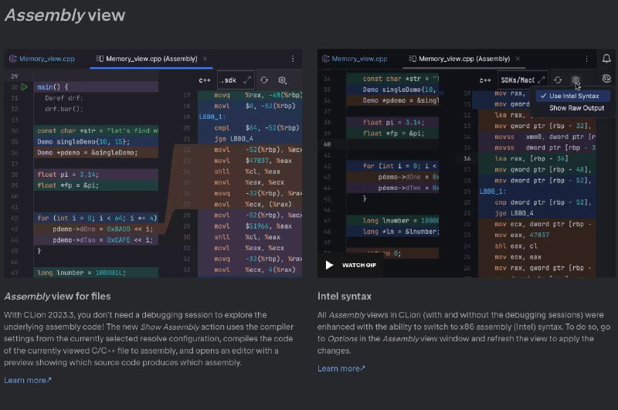Screen dimensions: 618x410
Task: Open assembly settings gear in left screenshot
Action: pos(282,80)
